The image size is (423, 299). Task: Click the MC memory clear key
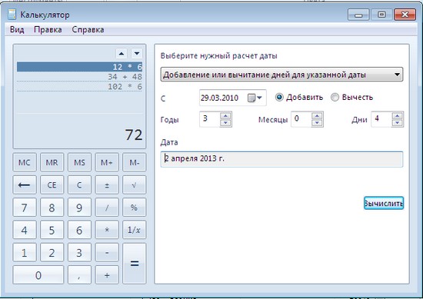pos(25,162)
